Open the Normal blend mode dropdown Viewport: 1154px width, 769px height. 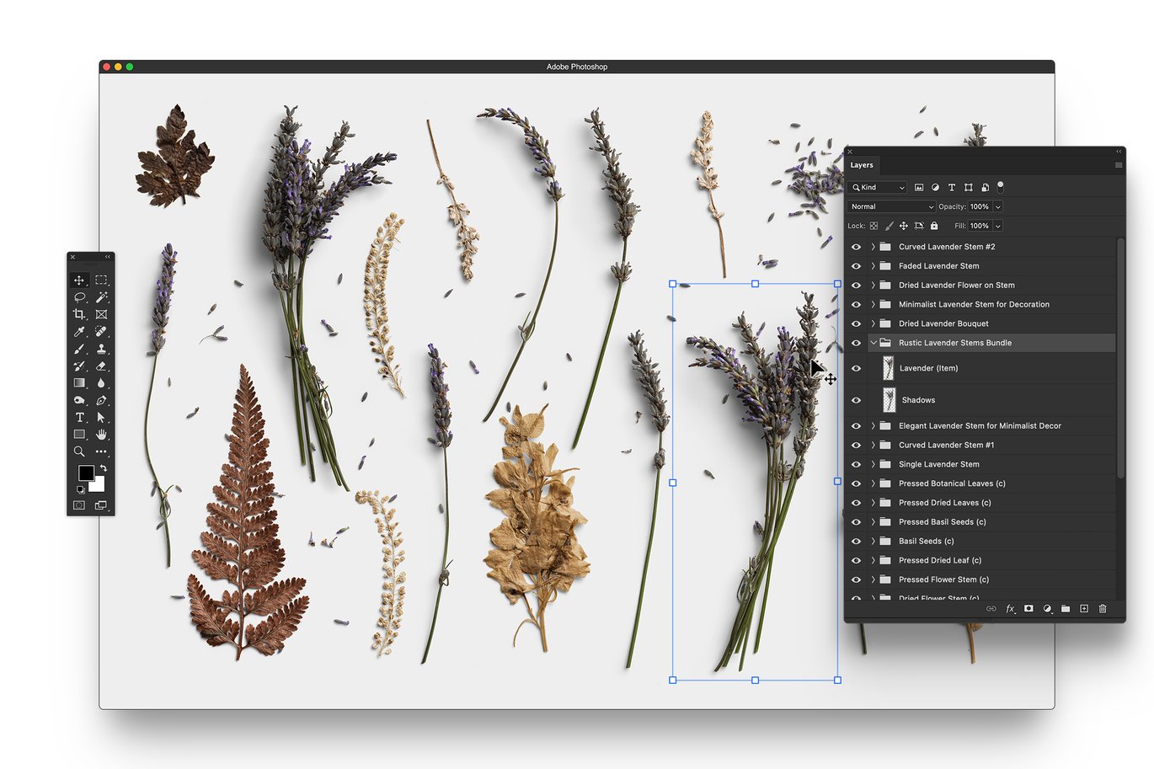pos(891,206)
